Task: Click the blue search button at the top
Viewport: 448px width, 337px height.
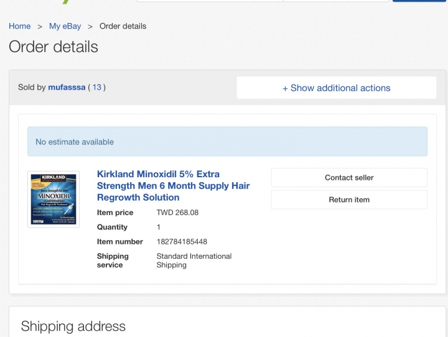Action: [x=419, y=1]
